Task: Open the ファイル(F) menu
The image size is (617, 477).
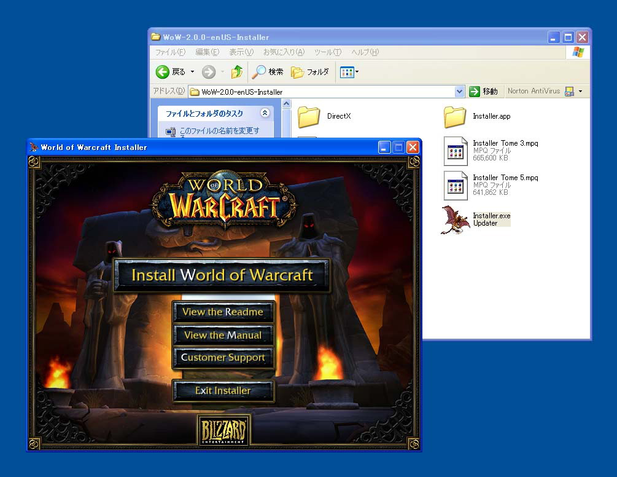Action: point(170,52)
